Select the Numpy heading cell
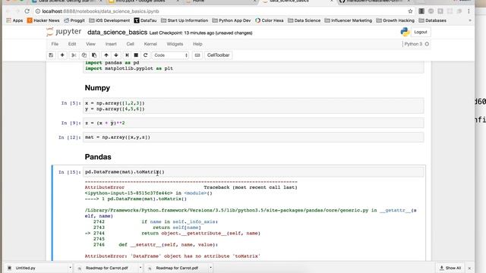The width and height of the screenshot is (486, 273). point(97,88)
